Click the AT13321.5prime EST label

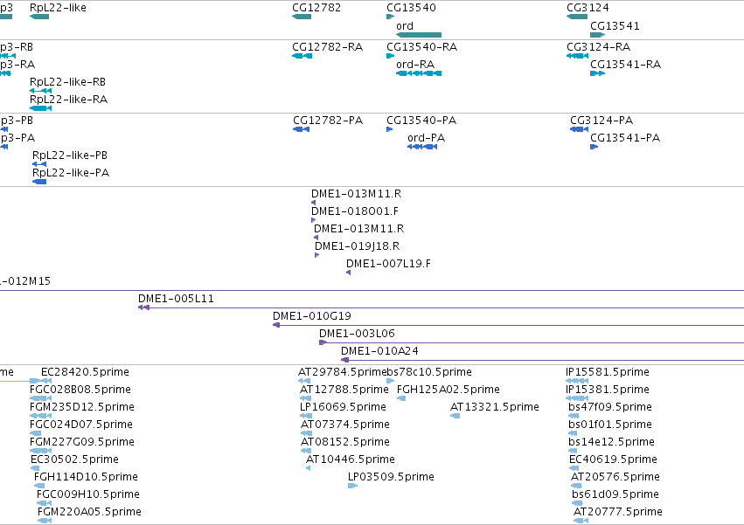point(495,407)
